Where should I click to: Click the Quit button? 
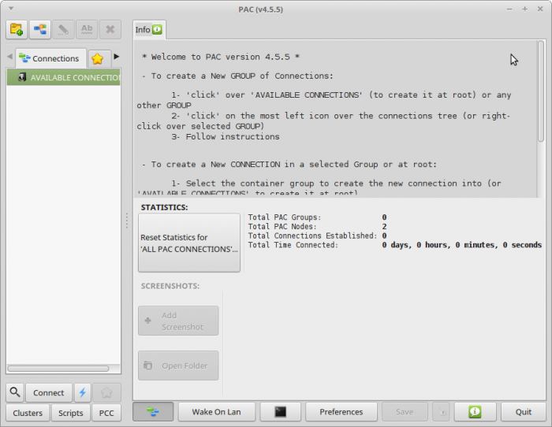(524, 412)
